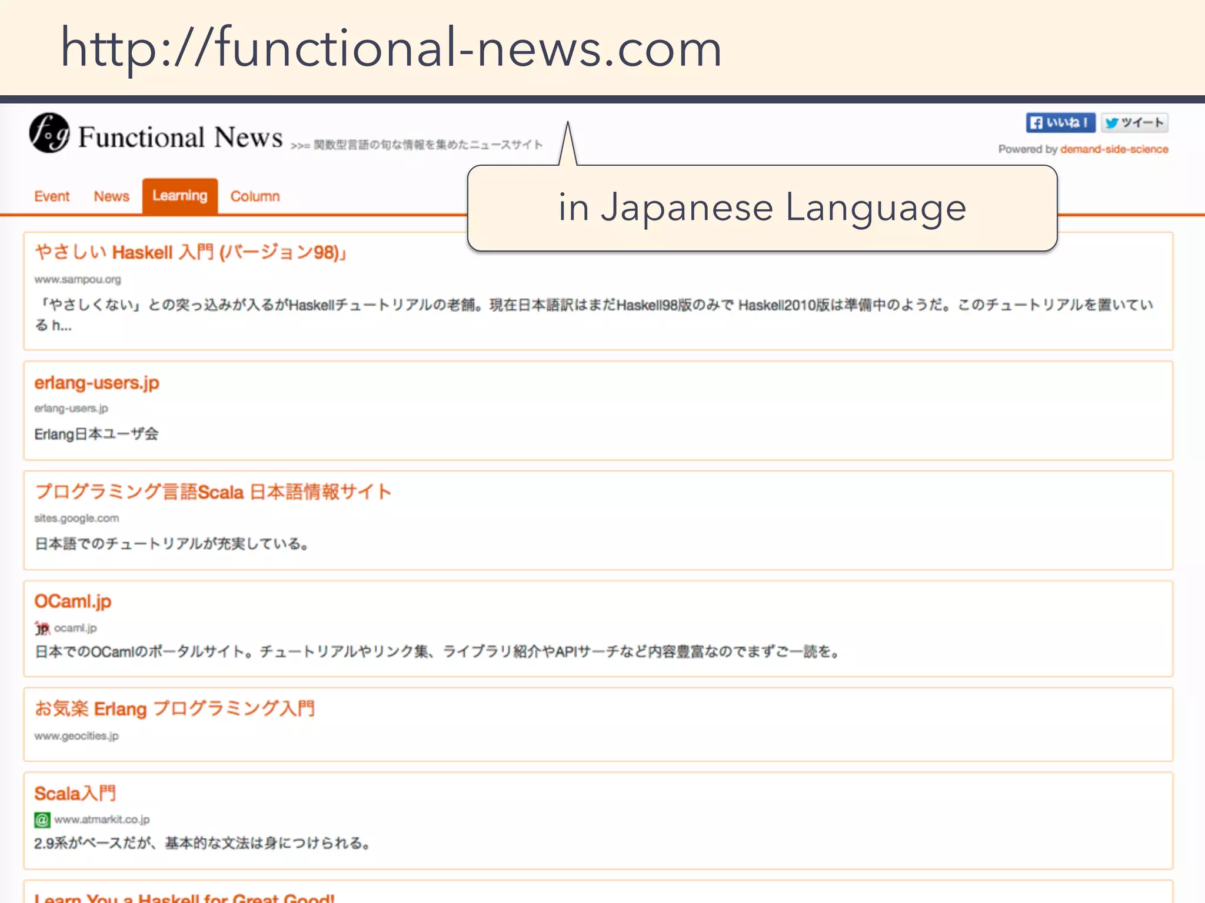
Task: Click 日本語でのチュートリアルが充実している description
Action: click(x=172, y=544)
